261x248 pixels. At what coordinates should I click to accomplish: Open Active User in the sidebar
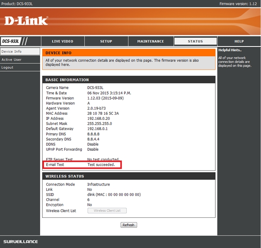11,59
